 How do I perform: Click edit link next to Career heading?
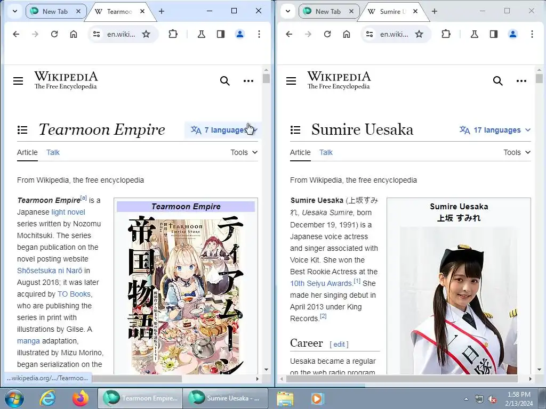pos(339,345)
